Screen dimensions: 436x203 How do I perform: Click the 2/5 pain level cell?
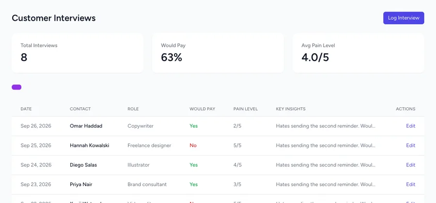[x=237, y=126]
